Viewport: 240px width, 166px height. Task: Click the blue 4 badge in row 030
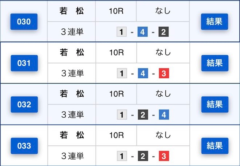click(142, 32)
